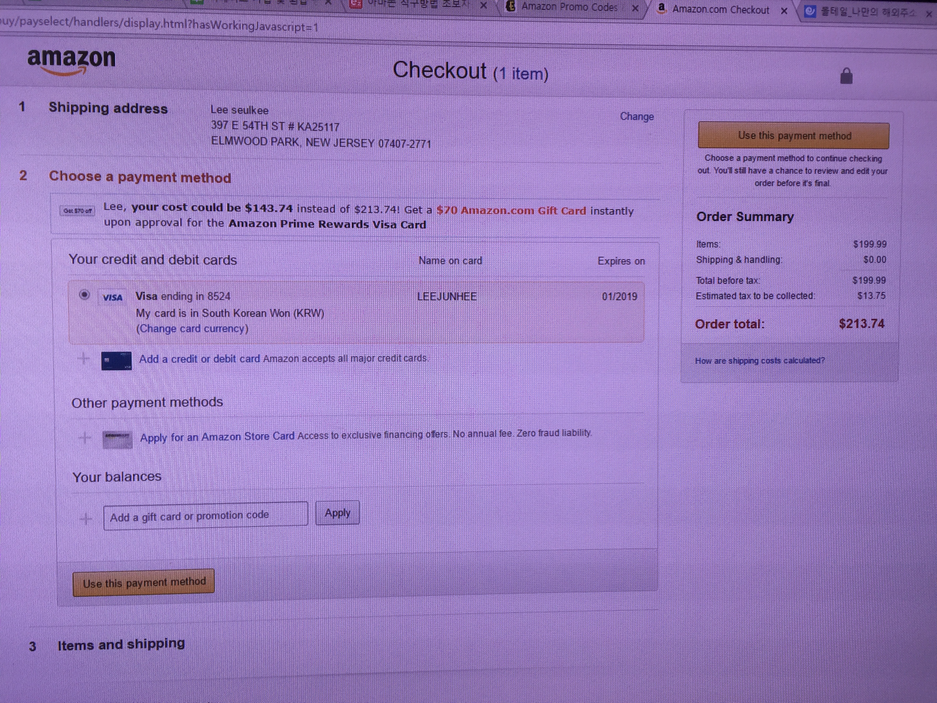The height and width of the screenshot is (703, 937).
Task: Open How are shipping costs calculated link
Action: 760,361
